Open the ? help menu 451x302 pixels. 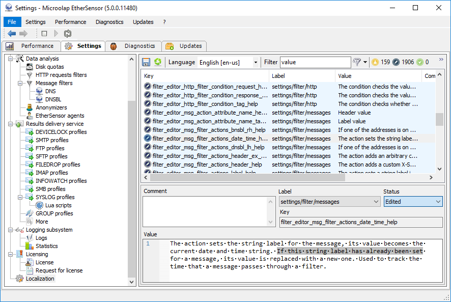point(164,22)
